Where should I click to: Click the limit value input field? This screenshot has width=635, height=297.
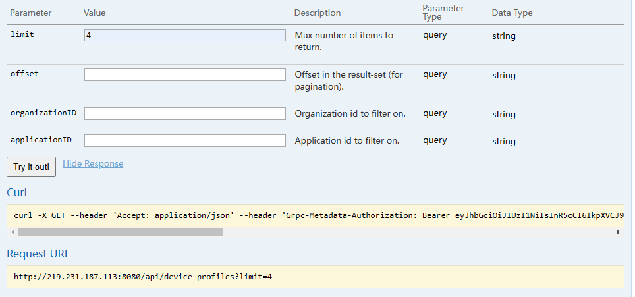click(184, 36)
